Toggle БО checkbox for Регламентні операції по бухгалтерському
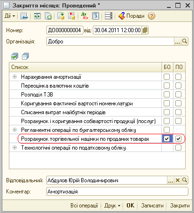The height and width of the screenshot is (213, 194). coord(167,130)
